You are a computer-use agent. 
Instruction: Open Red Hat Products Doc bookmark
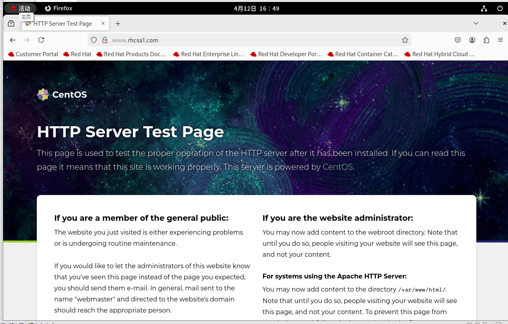pyautogui.click(x=131, y=54)
